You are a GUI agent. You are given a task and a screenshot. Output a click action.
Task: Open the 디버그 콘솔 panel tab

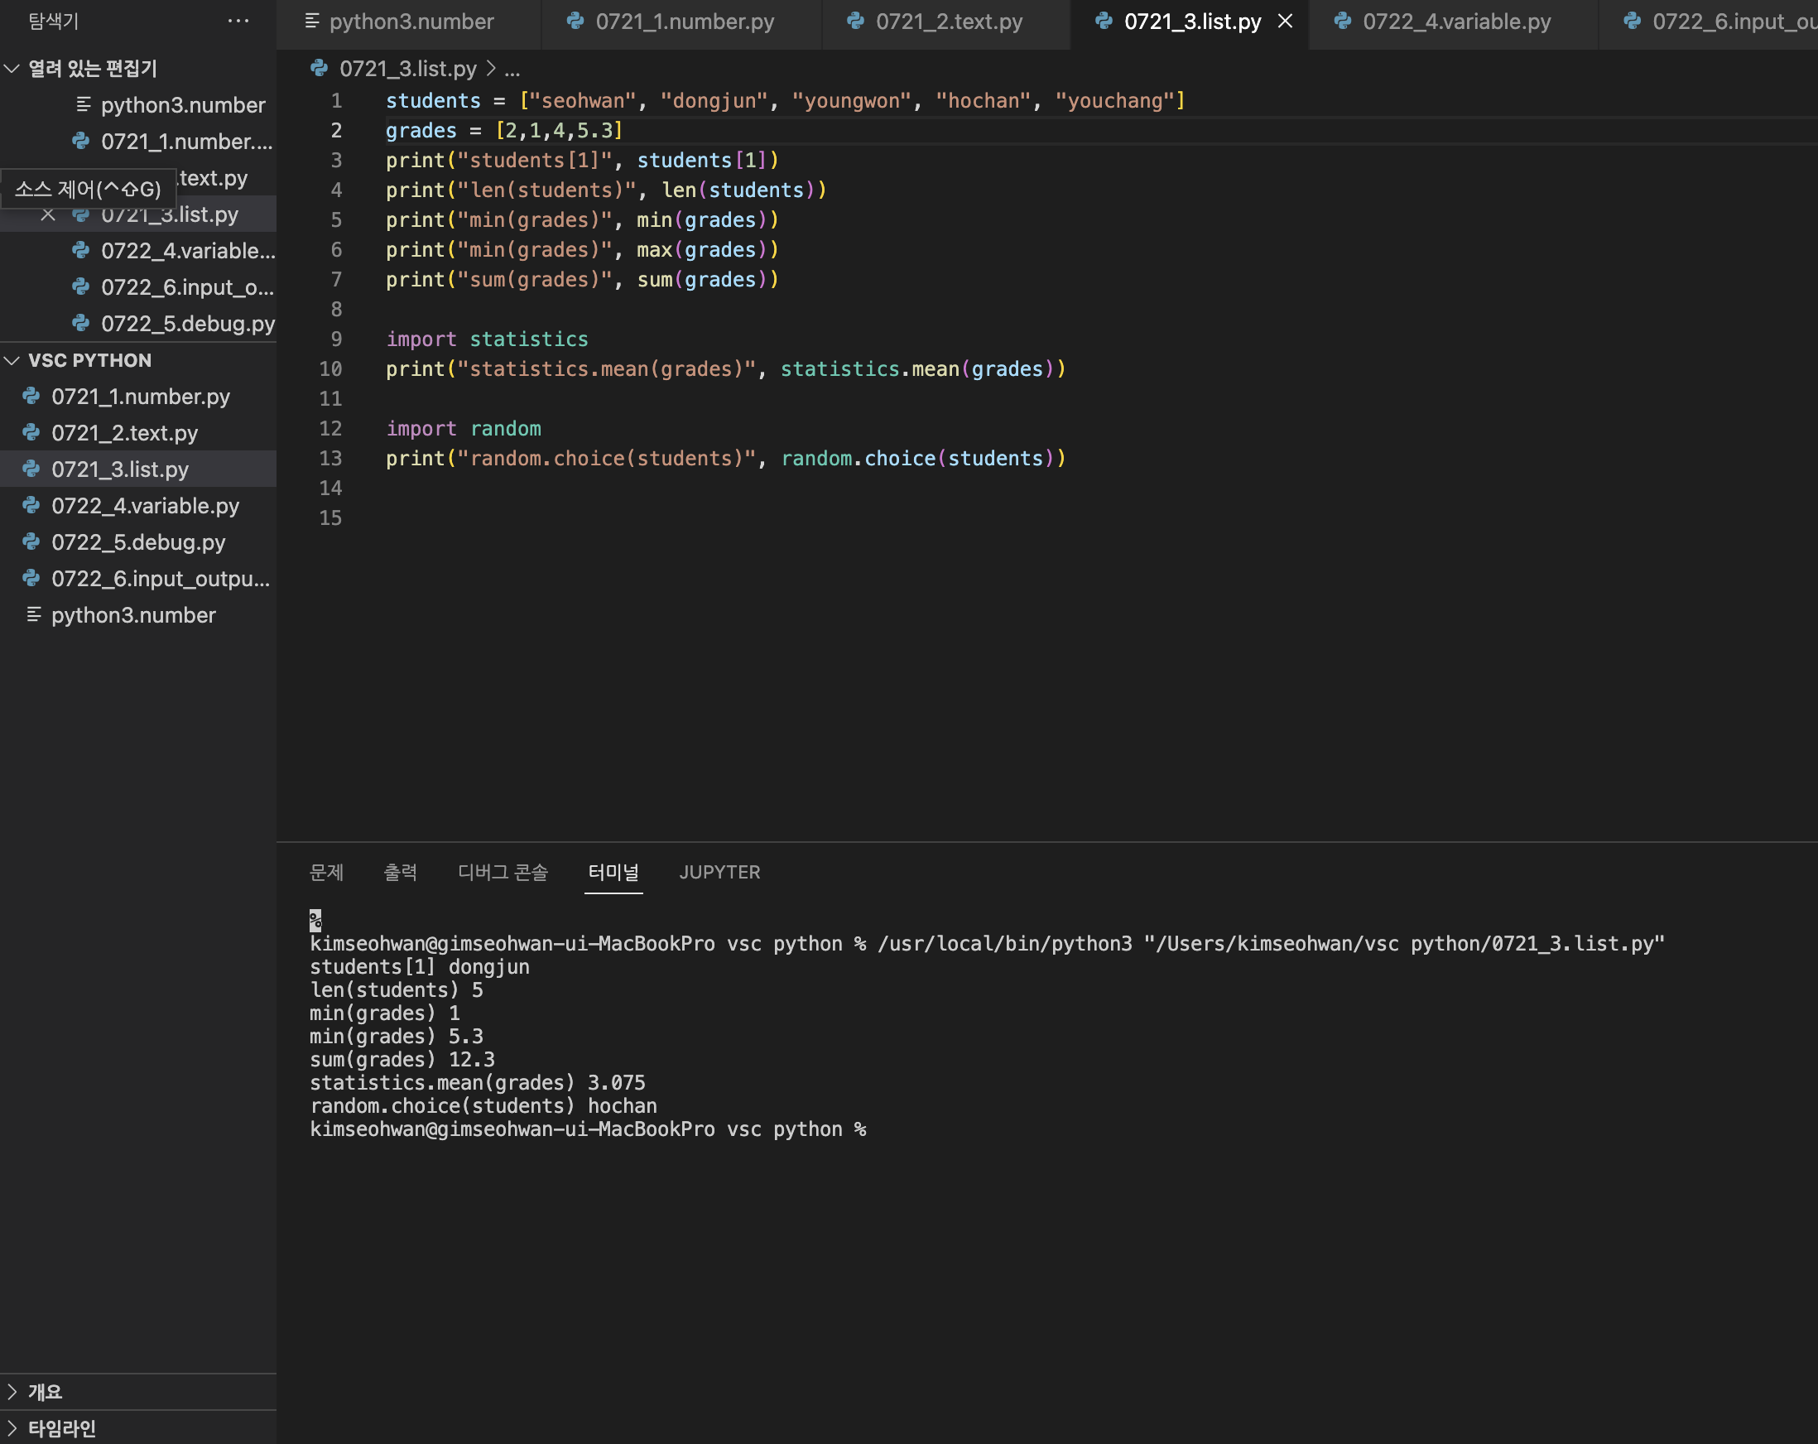(503, 872)
